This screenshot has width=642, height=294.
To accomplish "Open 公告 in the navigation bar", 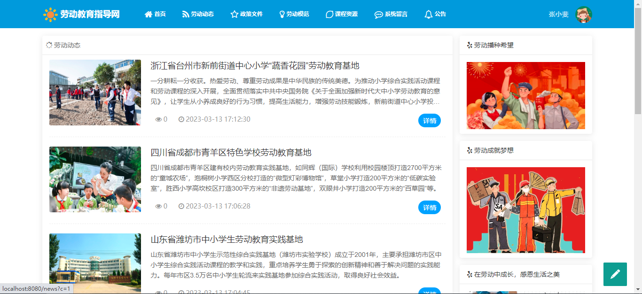I will [x=435, y=14].
